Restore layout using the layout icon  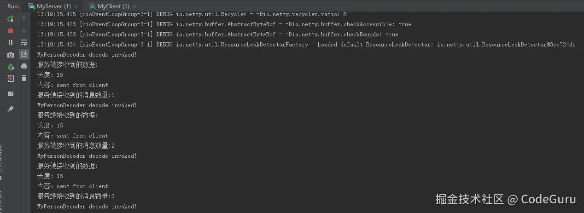point(11,94)
